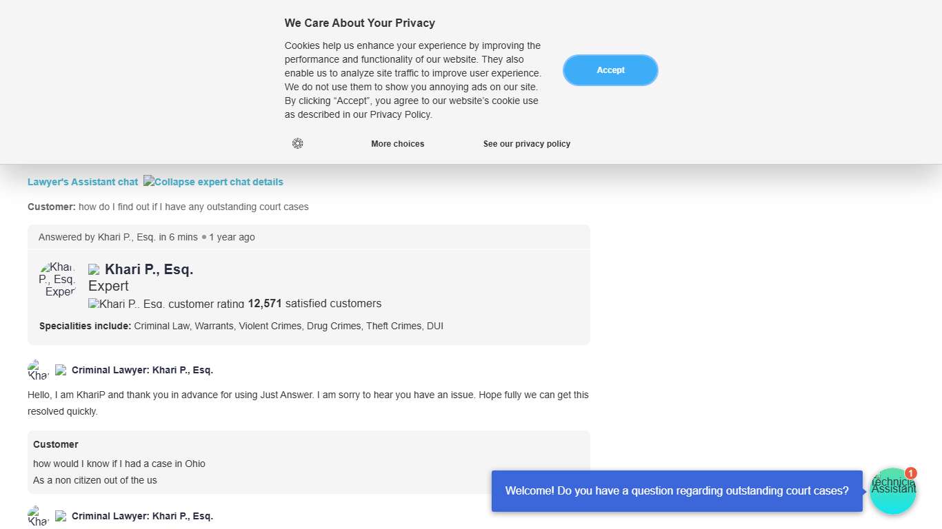The height and width of the screenshot is (529, 942).
Task: Open More choices for cookies
Action: pyautogui.click(x=397, y=144)
